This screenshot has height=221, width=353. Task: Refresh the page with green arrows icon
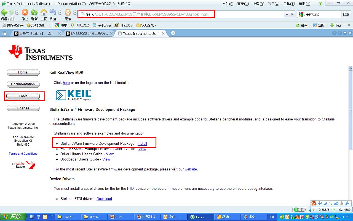[x=34, y=12]
